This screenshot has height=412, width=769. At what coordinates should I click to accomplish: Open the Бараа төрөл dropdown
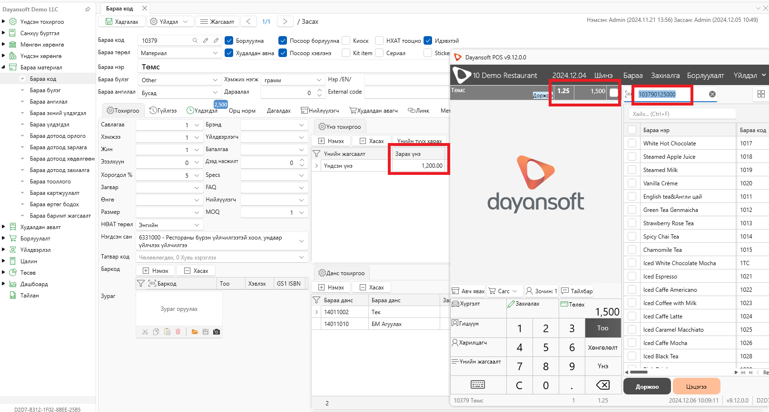(x=215, y=53)
